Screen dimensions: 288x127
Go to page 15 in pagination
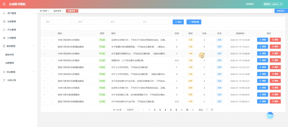(187, 110)
